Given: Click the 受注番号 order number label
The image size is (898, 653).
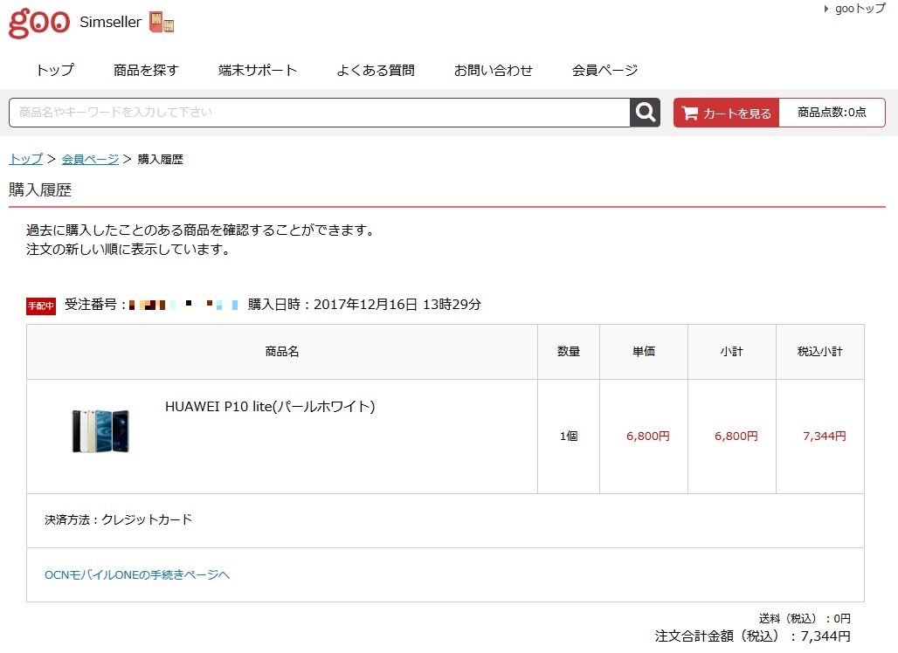Looking at the screenshot, I should pos(94,305).
